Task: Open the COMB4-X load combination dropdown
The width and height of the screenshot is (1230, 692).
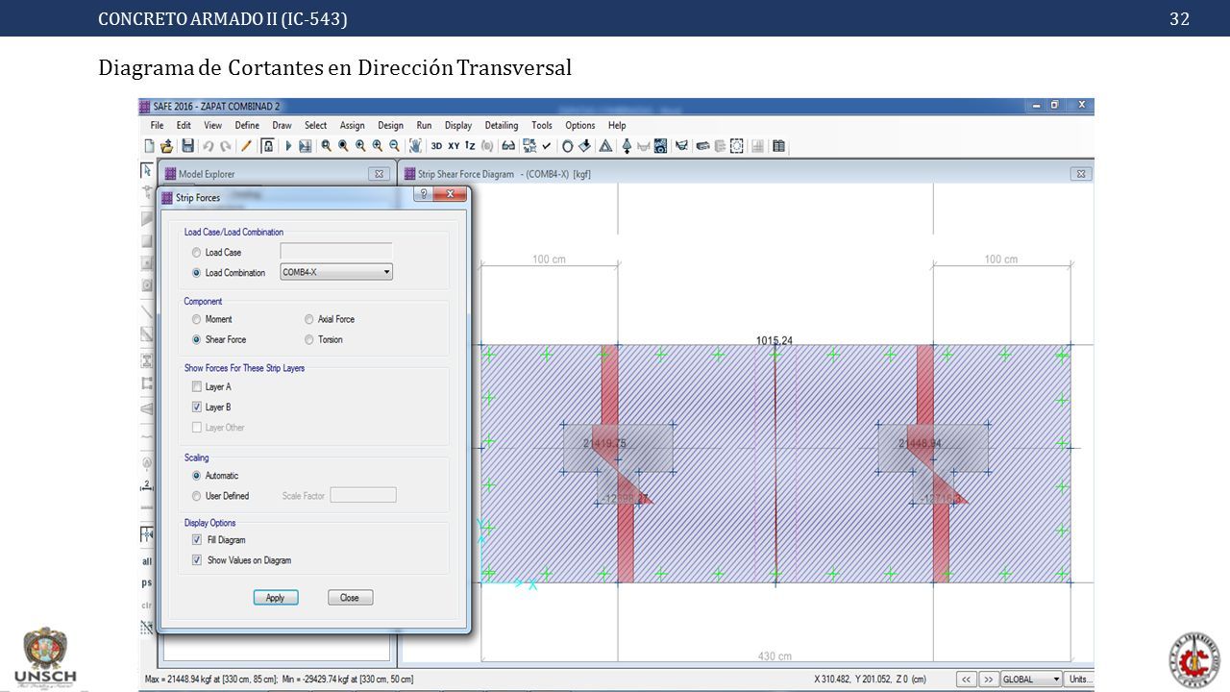Action: pos(336,272)
